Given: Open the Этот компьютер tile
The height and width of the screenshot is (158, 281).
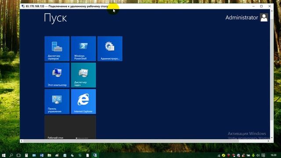Looking at the screenshot, I should point(57,75).
